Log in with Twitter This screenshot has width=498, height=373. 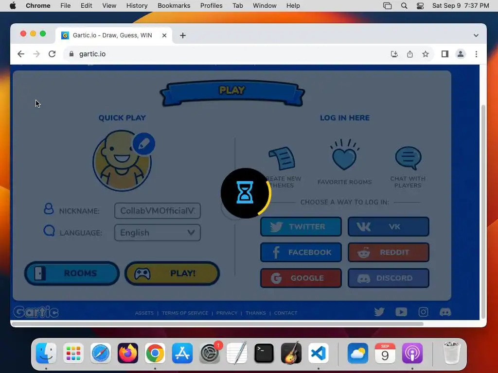[301, 227]
